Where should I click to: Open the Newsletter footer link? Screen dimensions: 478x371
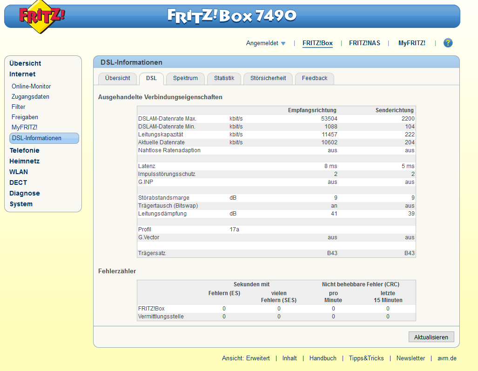411,358
